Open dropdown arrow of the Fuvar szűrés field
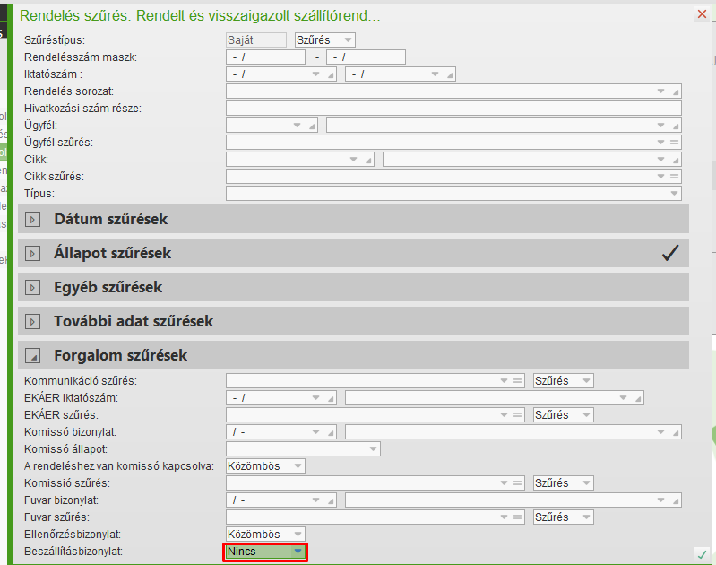The height and width of the screenshot is (565, 716). pos(505,517)
